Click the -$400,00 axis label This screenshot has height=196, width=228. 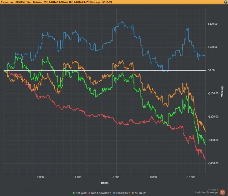pos(213,163)
